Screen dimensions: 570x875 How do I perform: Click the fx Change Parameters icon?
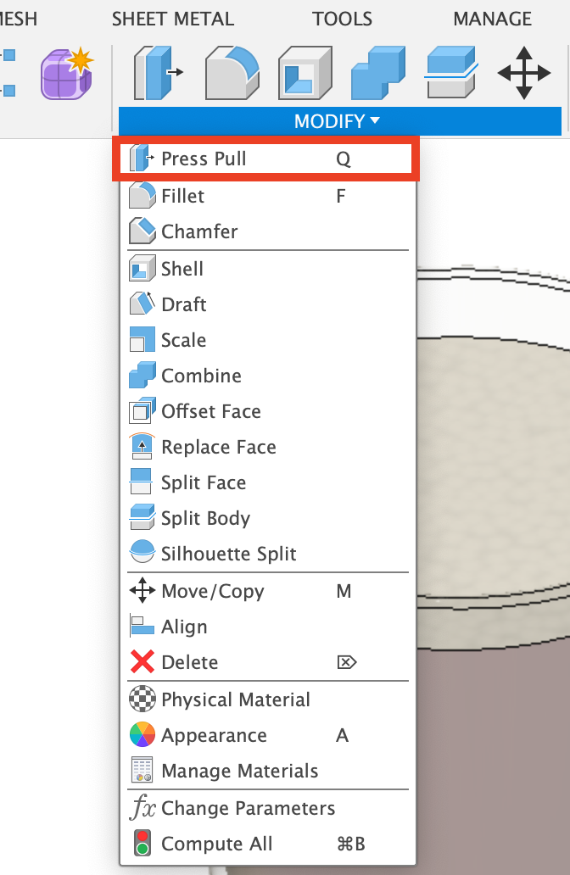pyautogui.click(x=142, y=808)
